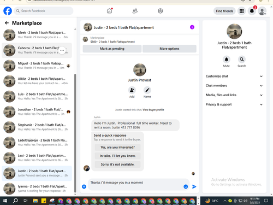Click the weather 34°C taskbar widget
Screen dimensions: 273x205
[212, 201]
